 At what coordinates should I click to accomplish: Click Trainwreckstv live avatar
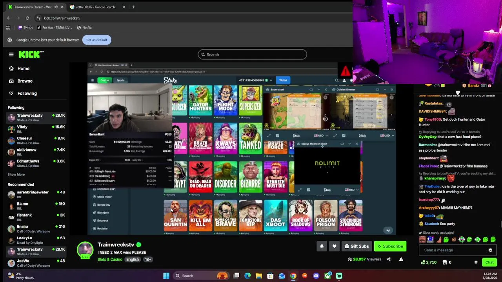click(85, 250)
